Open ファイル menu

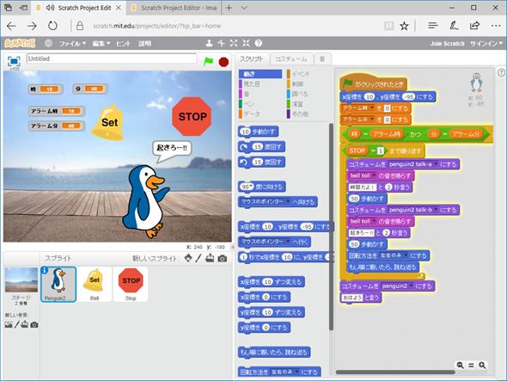coord(72,43)
